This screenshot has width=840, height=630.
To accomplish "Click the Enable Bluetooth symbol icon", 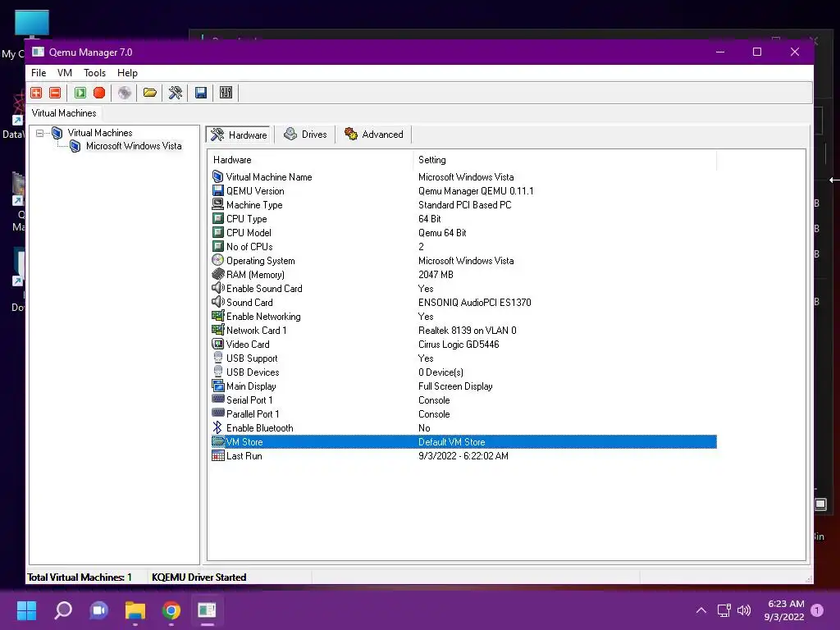I will point(217,427).
